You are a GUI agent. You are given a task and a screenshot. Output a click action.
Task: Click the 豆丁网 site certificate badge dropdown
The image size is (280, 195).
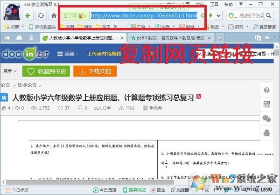click(75, 16)
